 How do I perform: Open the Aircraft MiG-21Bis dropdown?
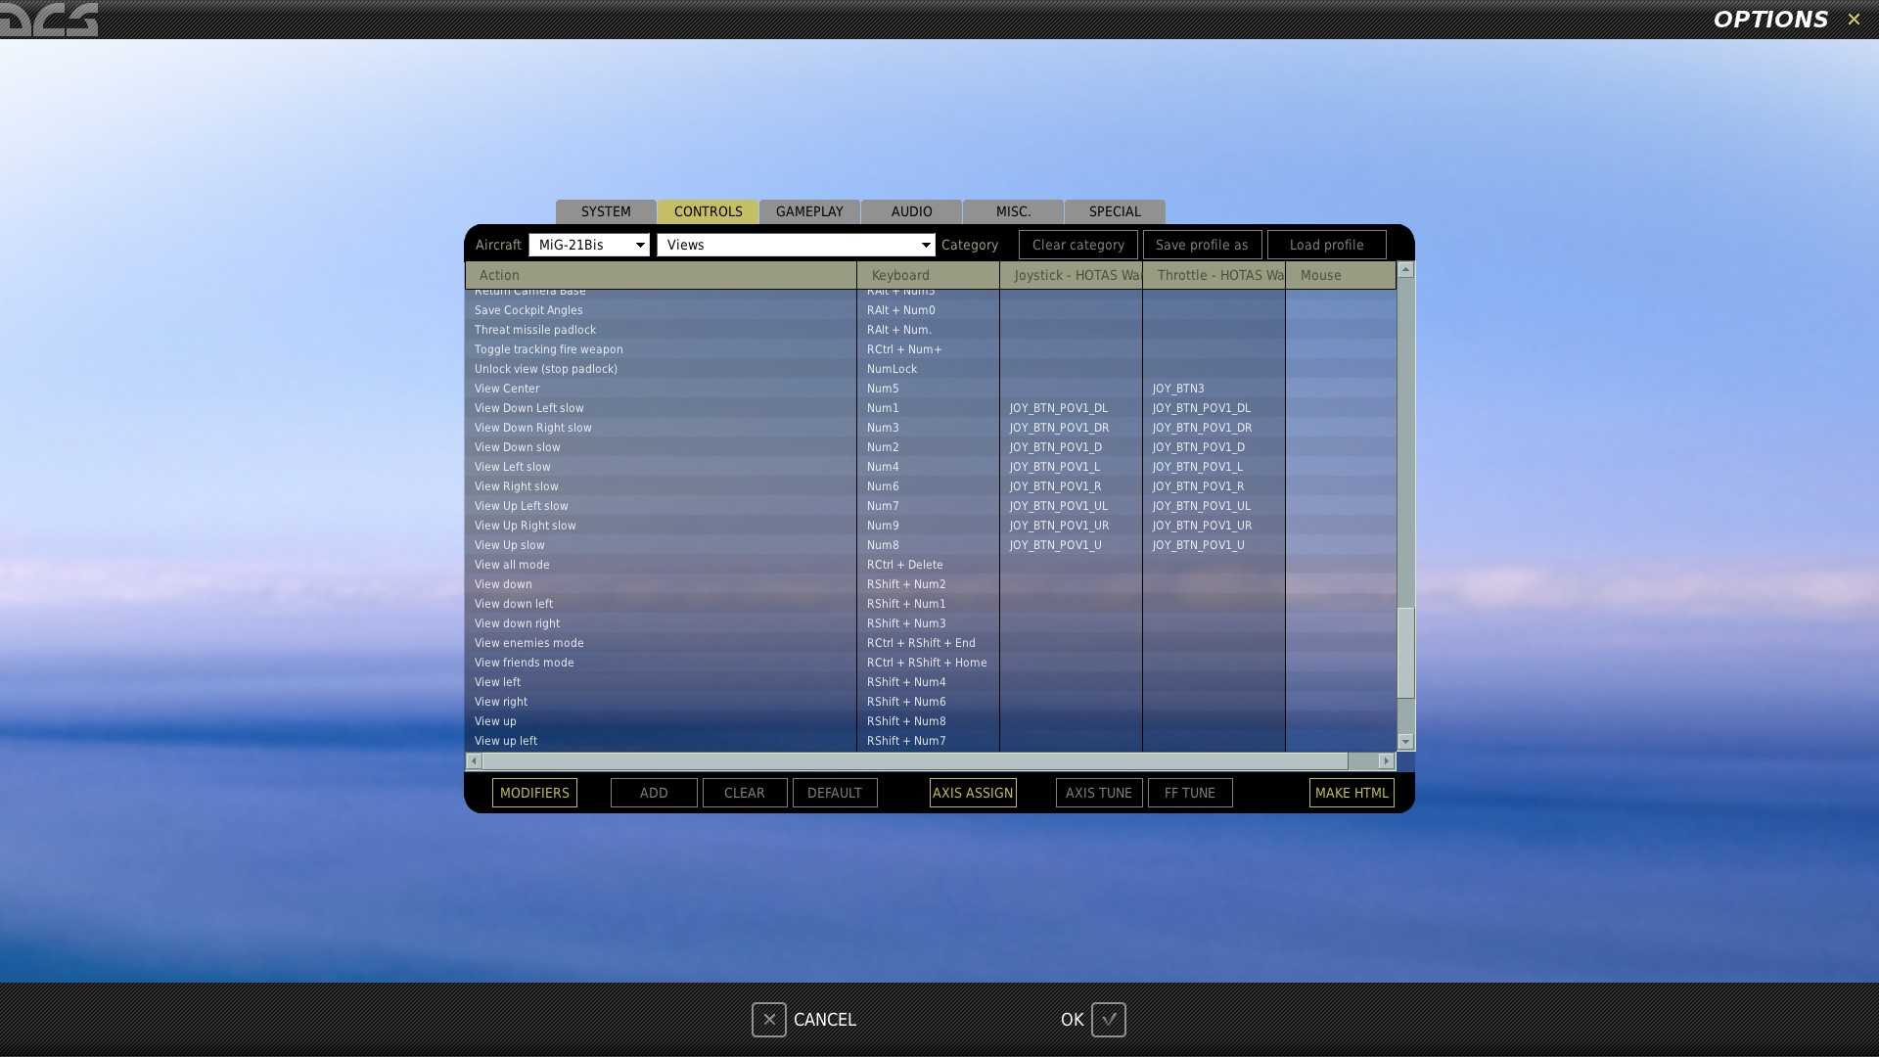(x=589, y=245)
